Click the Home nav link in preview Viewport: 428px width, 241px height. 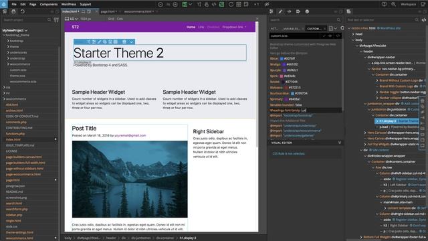tap(191, 27)
